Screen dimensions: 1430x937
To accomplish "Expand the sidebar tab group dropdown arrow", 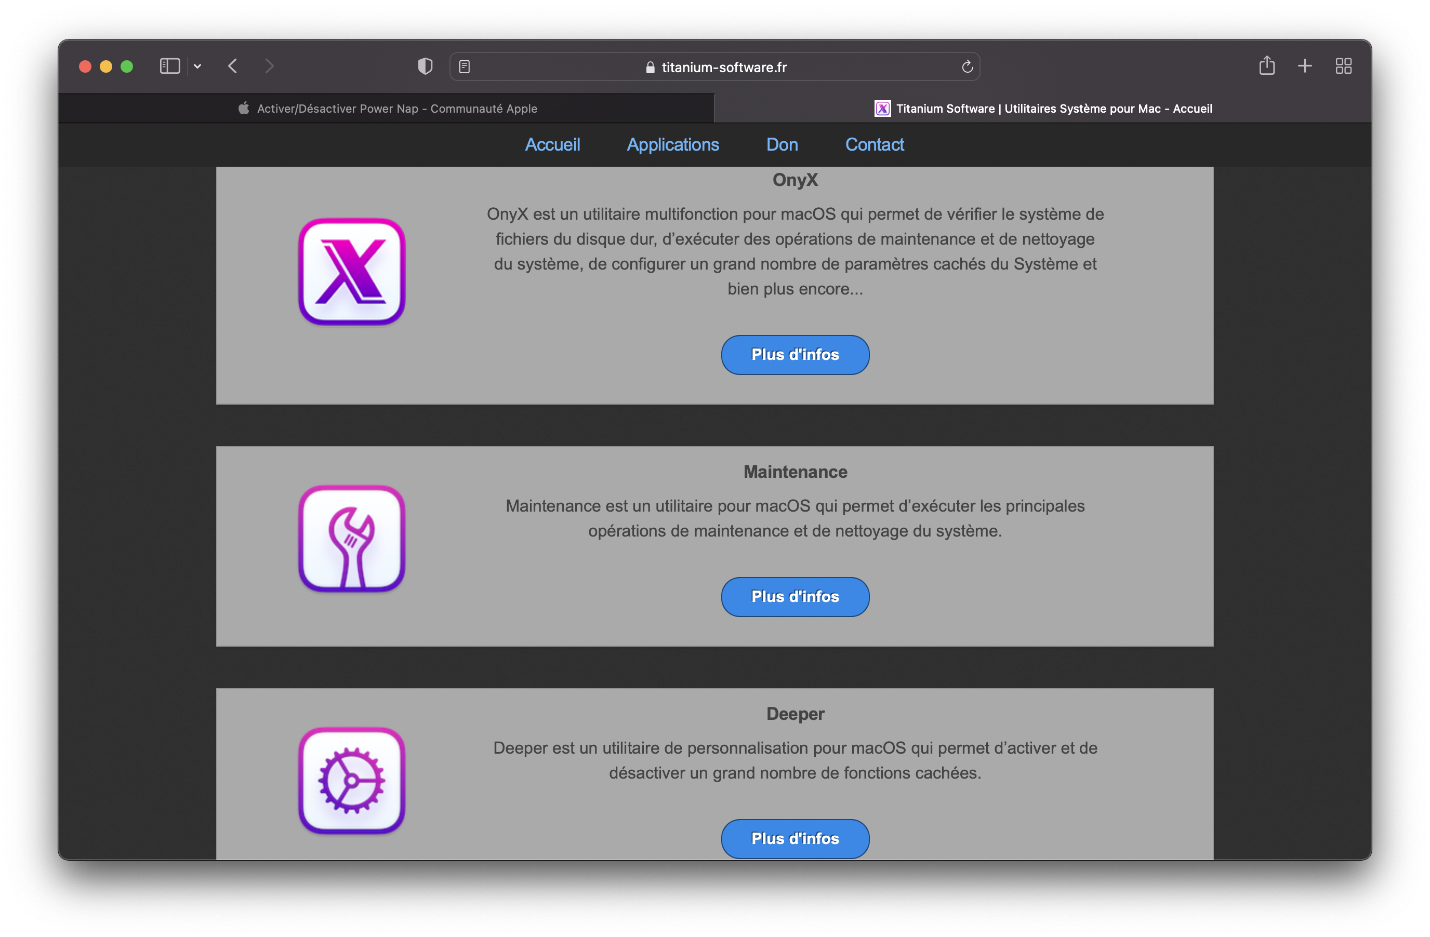I will click(x=197, y=66).
